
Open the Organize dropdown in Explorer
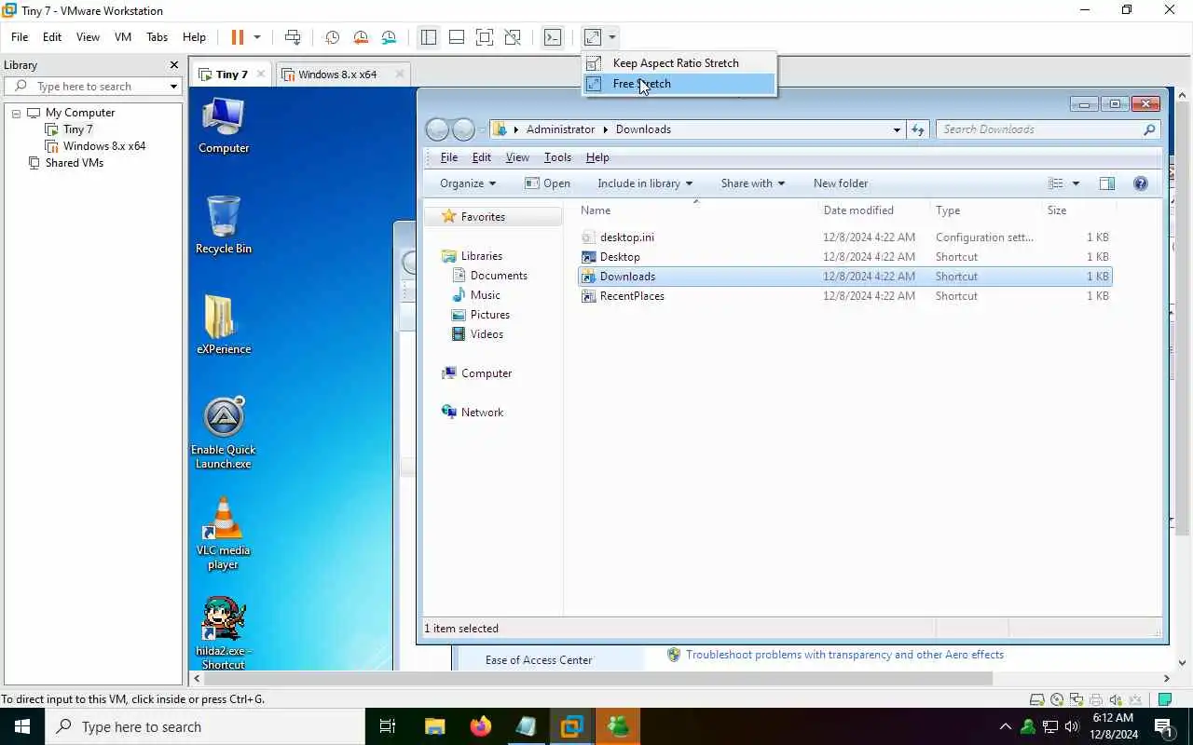coord(468,183)
